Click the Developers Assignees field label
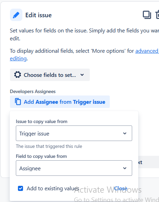Image resolution: width=159 pixels, height=202 pixels. tap(33, 91)
